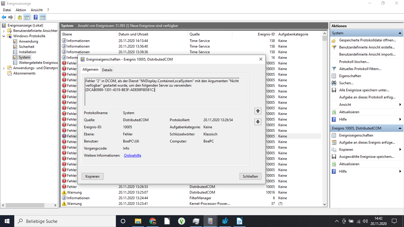This screenshot has width=404, height=227.
Task: Click the binoculars Suchen icon
Action: (x=334, y=83)
